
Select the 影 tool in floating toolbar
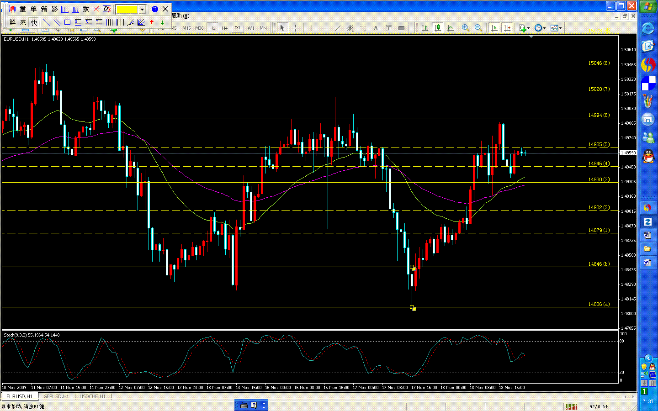(54, 9)
